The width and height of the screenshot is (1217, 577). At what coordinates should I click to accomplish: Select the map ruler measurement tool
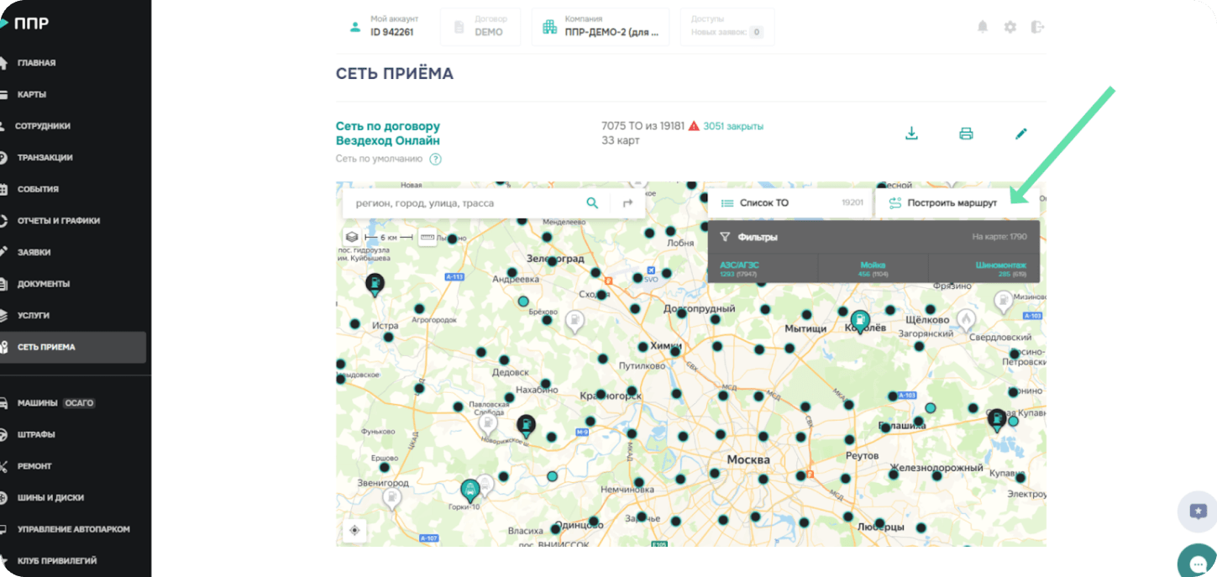pyautogui.click(x=428, y=238)
